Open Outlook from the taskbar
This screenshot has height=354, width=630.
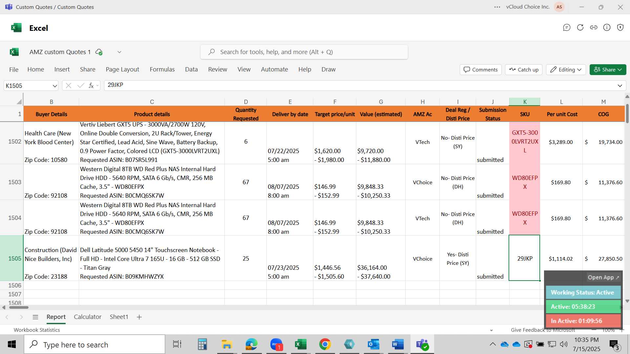[373, 344]
